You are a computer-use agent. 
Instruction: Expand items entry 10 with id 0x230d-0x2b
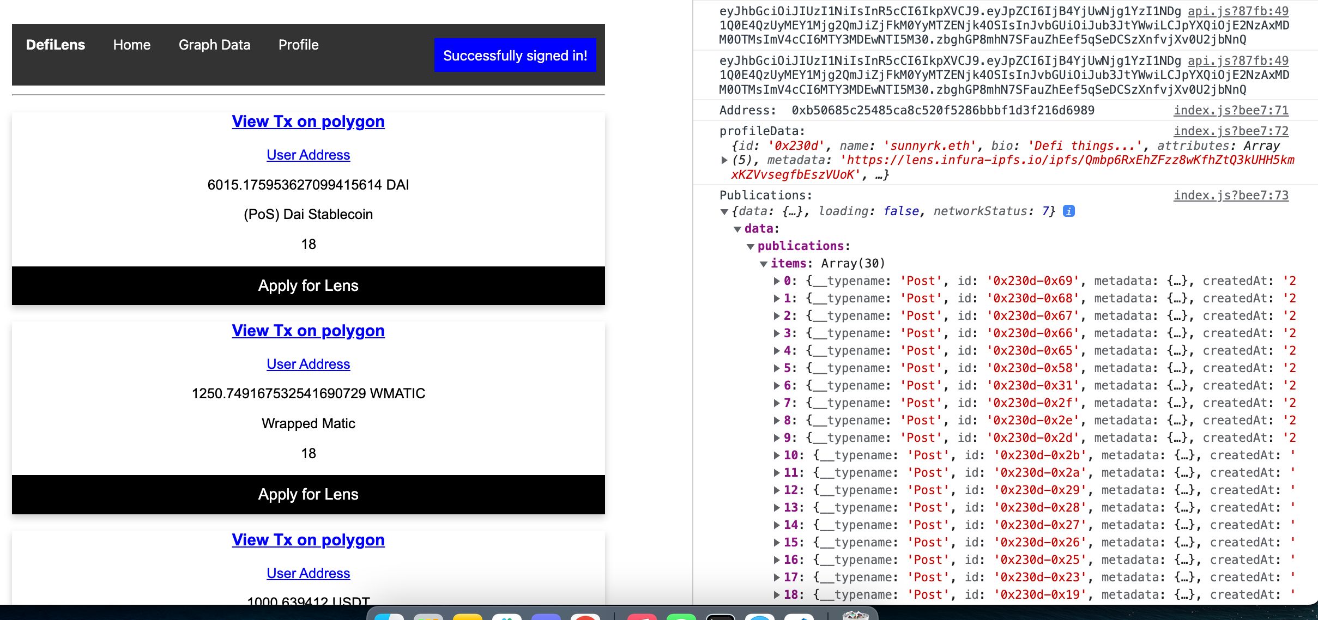[x=777, y=455]
